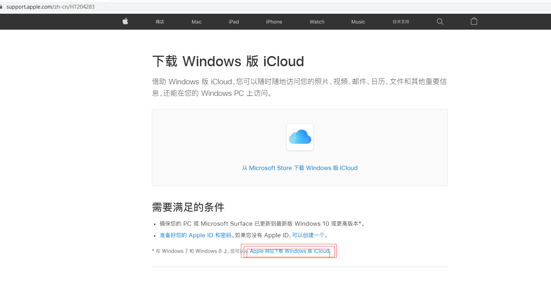
Task: Click the 需要满足的条件 heading
Action: click(188, 207)
